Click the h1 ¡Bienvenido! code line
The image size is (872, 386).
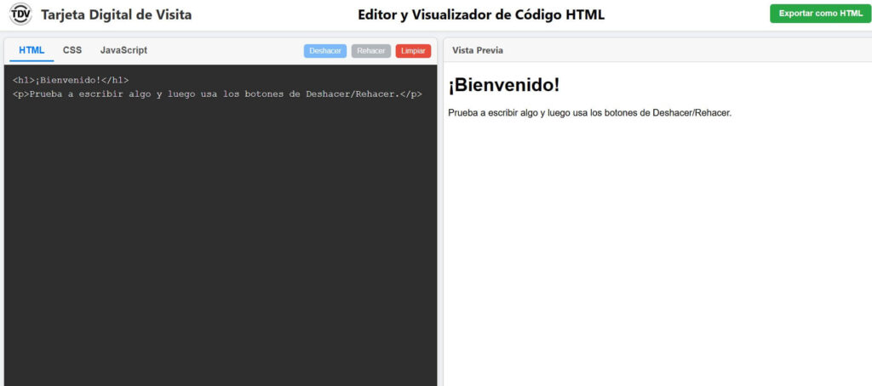click(x=71, y=81)
